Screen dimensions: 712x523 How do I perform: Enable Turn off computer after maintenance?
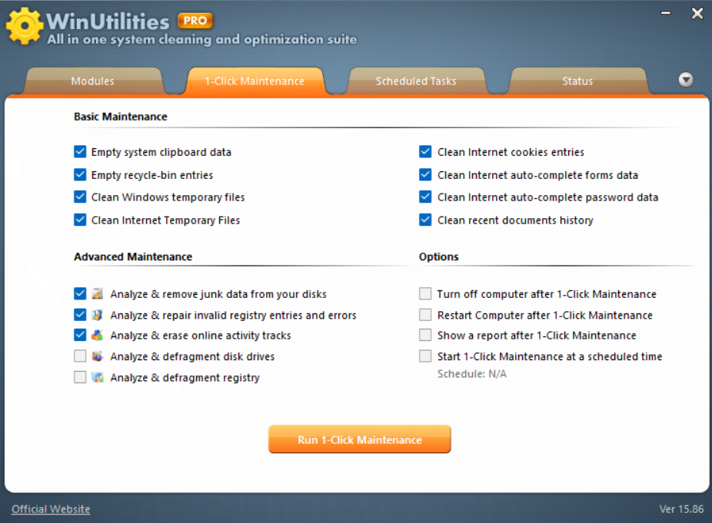click(x=425, y=293)
